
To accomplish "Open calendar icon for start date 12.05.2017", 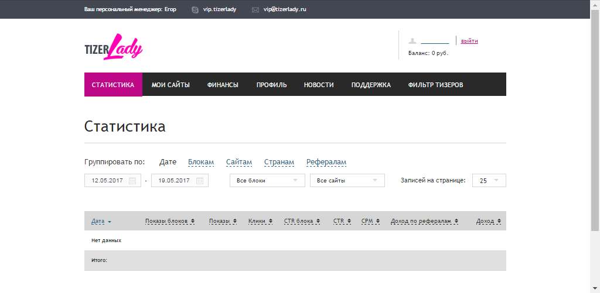I will [x=132, y=181].
